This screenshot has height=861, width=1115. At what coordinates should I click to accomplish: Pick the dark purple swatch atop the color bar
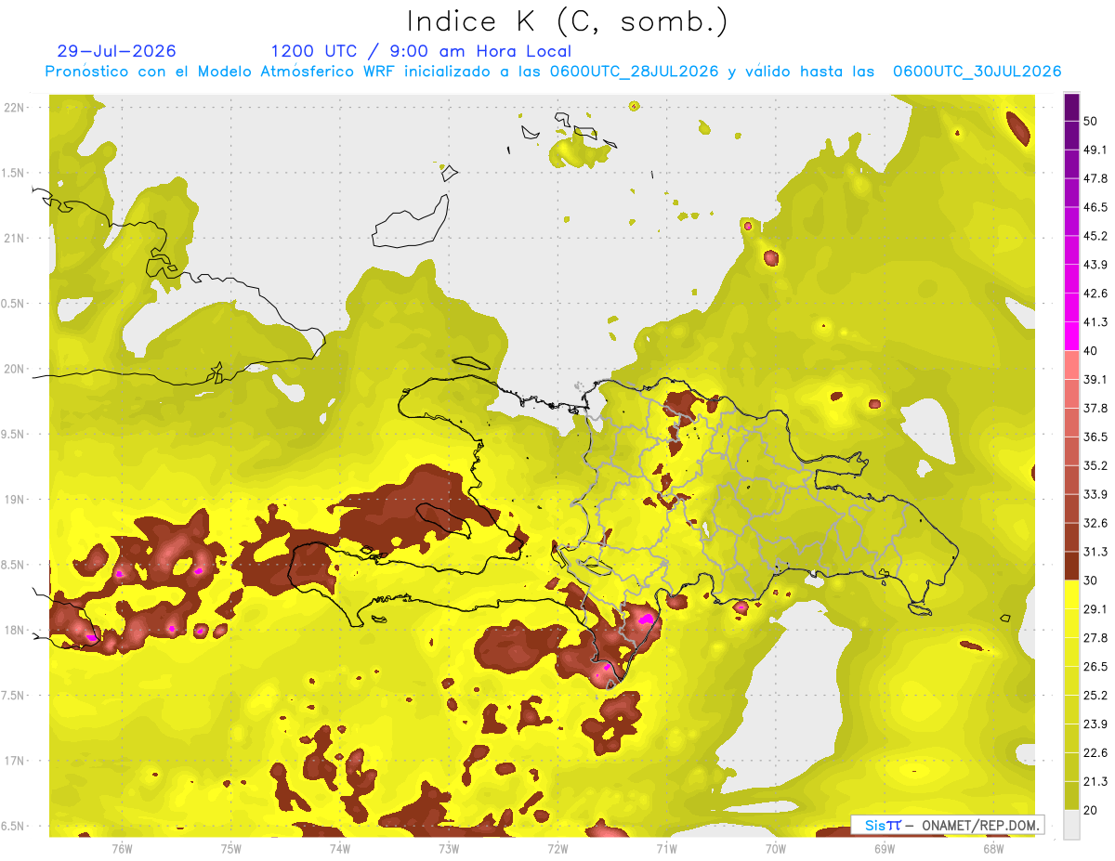pos(1071,107)
